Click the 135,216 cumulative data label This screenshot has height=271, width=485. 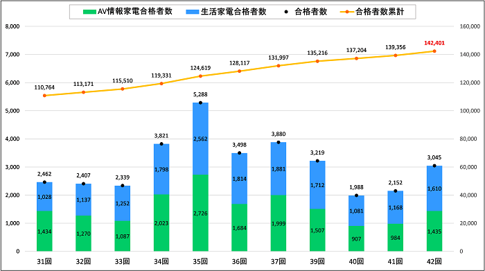[317, 53]
